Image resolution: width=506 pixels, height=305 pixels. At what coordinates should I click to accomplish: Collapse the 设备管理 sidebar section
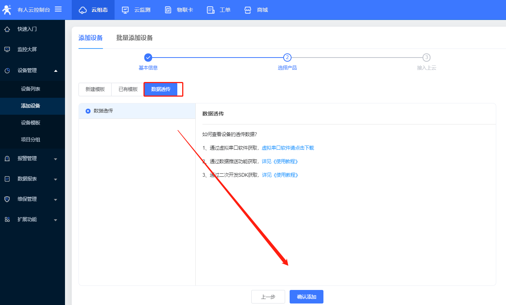56,71
